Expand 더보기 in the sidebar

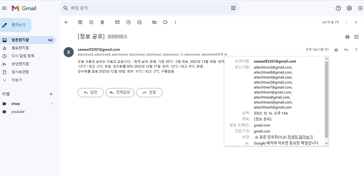tap(16, 80)
